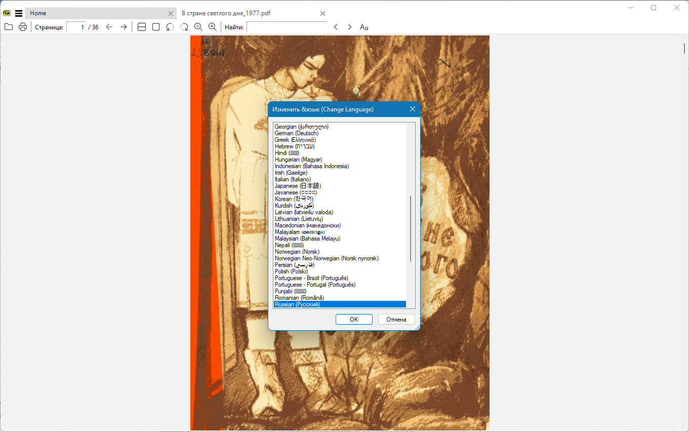Switch to fit width continuous view

[142, 27]
